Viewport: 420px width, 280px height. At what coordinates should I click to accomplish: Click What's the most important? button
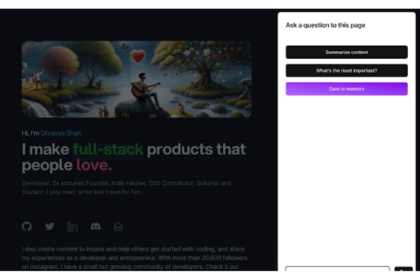[347, 71]
